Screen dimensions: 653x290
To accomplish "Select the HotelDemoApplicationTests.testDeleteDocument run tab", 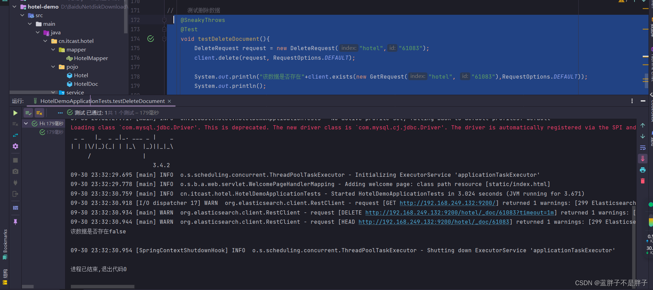I will pyautogui.click(x=102, y=101).
